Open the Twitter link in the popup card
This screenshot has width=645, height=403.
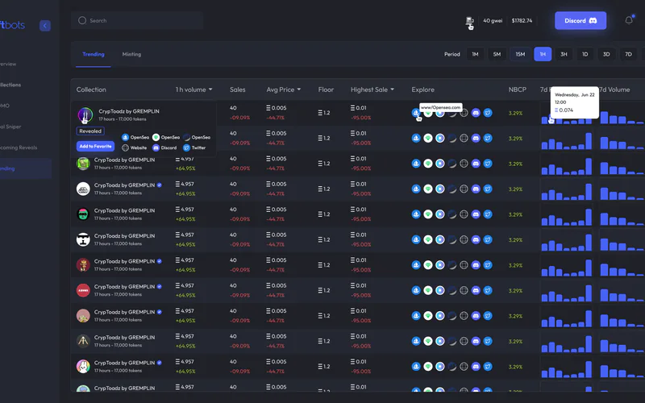point(194,147)
